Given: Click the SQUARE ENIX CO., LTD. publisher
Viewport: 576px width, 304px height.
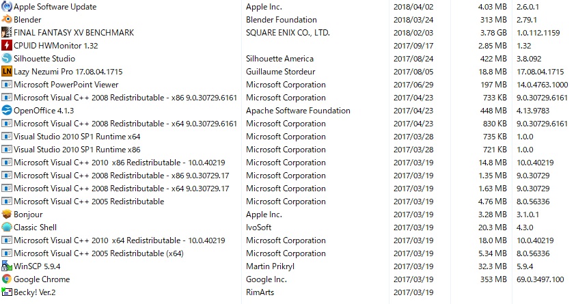Looking at the screenshot, I should (288, 33).
